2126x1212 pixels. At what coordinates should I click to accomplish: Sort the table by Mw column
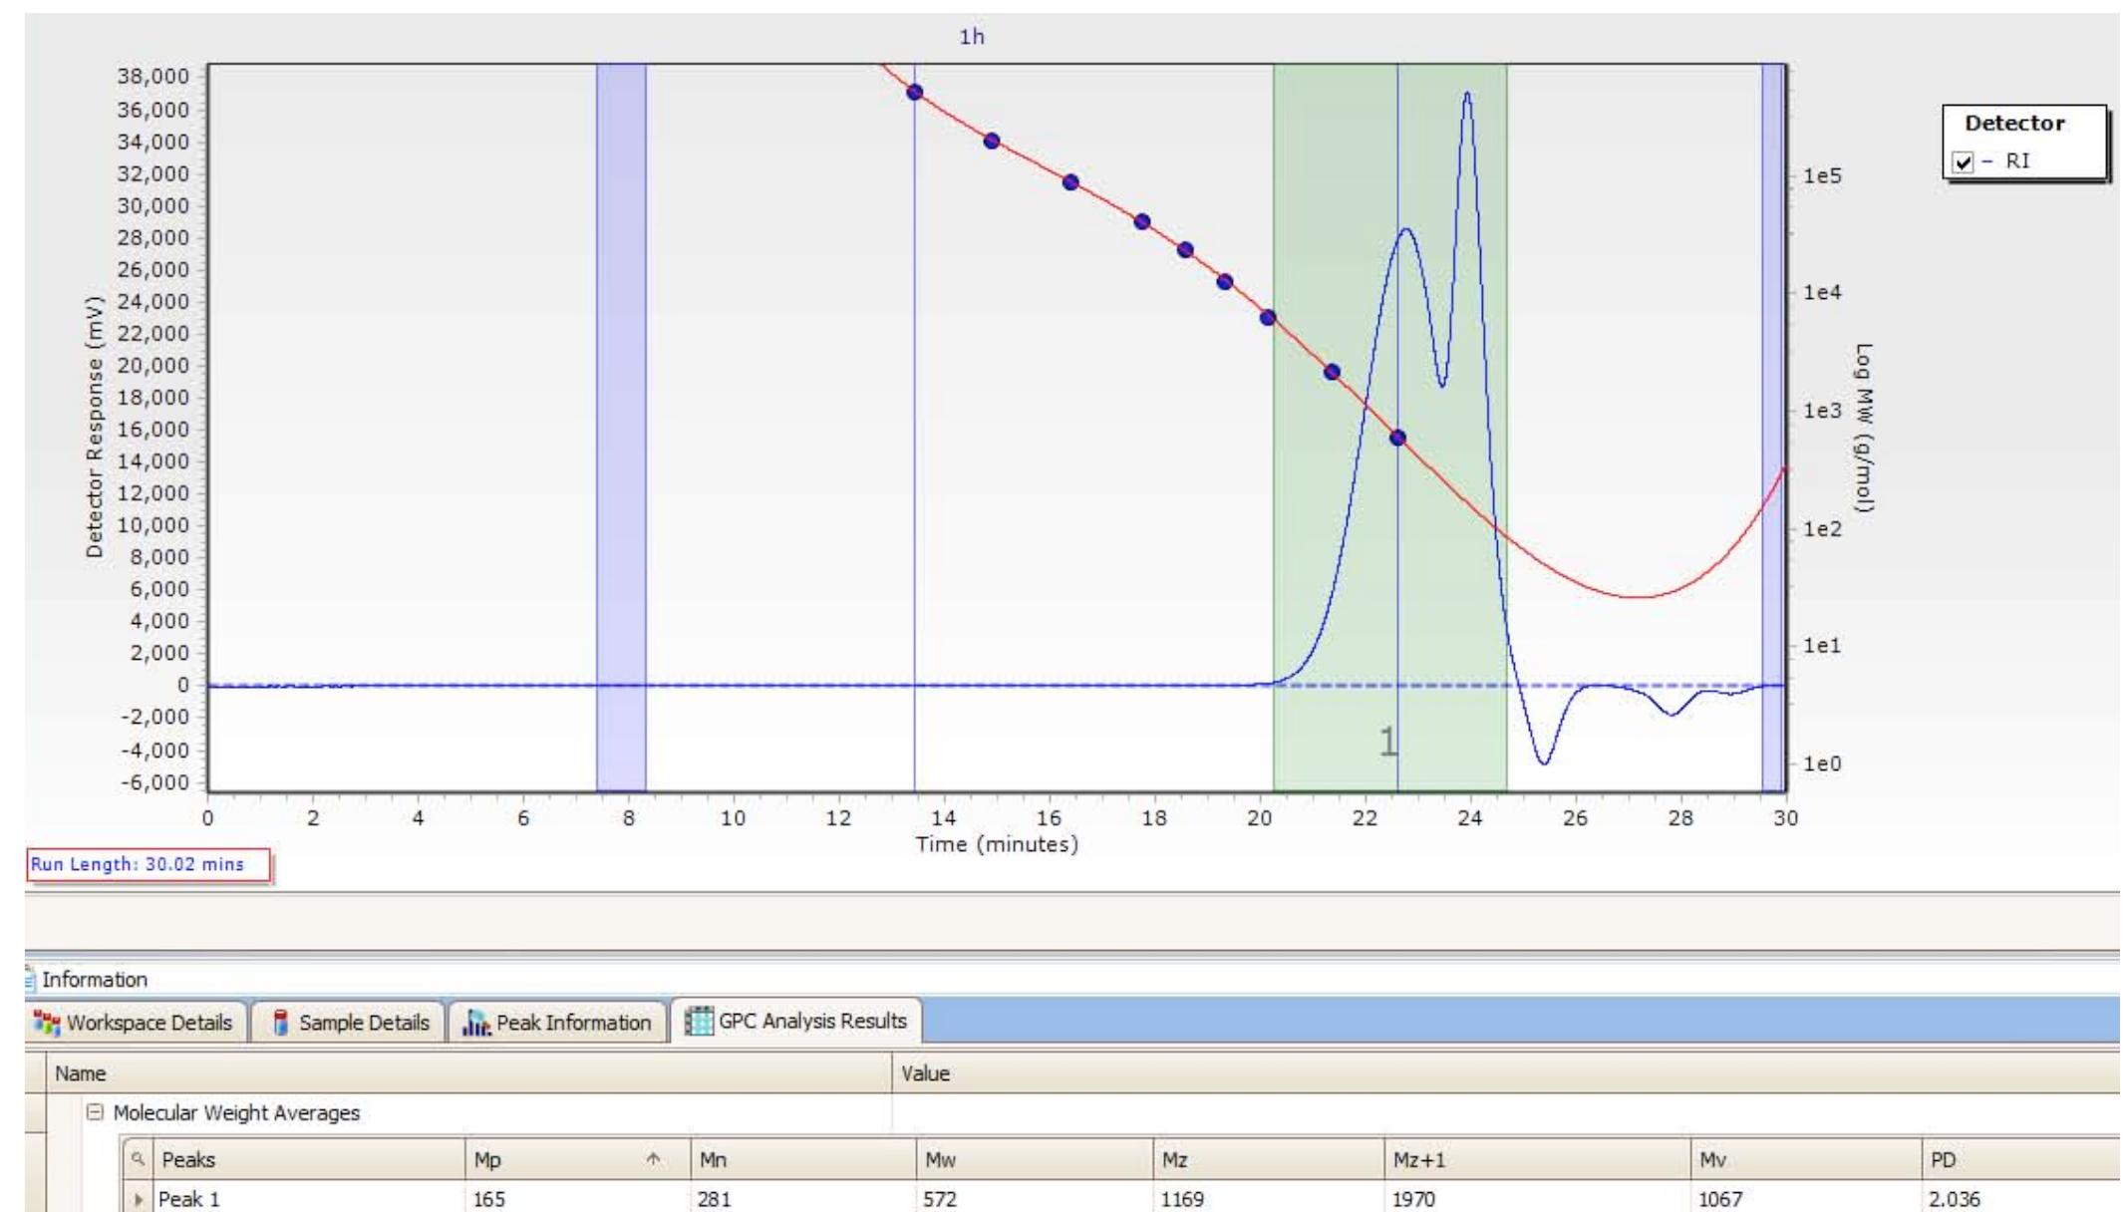coord(939,1160)
